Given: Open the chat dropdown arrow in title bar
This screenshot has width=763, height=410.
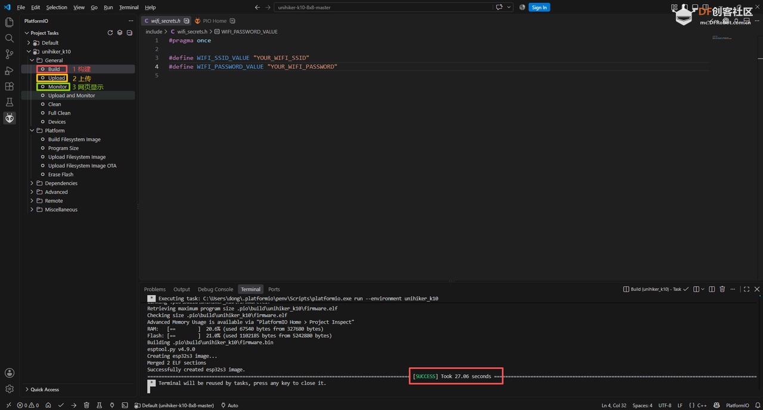Looking at the screenshot, I should point(509,7).
